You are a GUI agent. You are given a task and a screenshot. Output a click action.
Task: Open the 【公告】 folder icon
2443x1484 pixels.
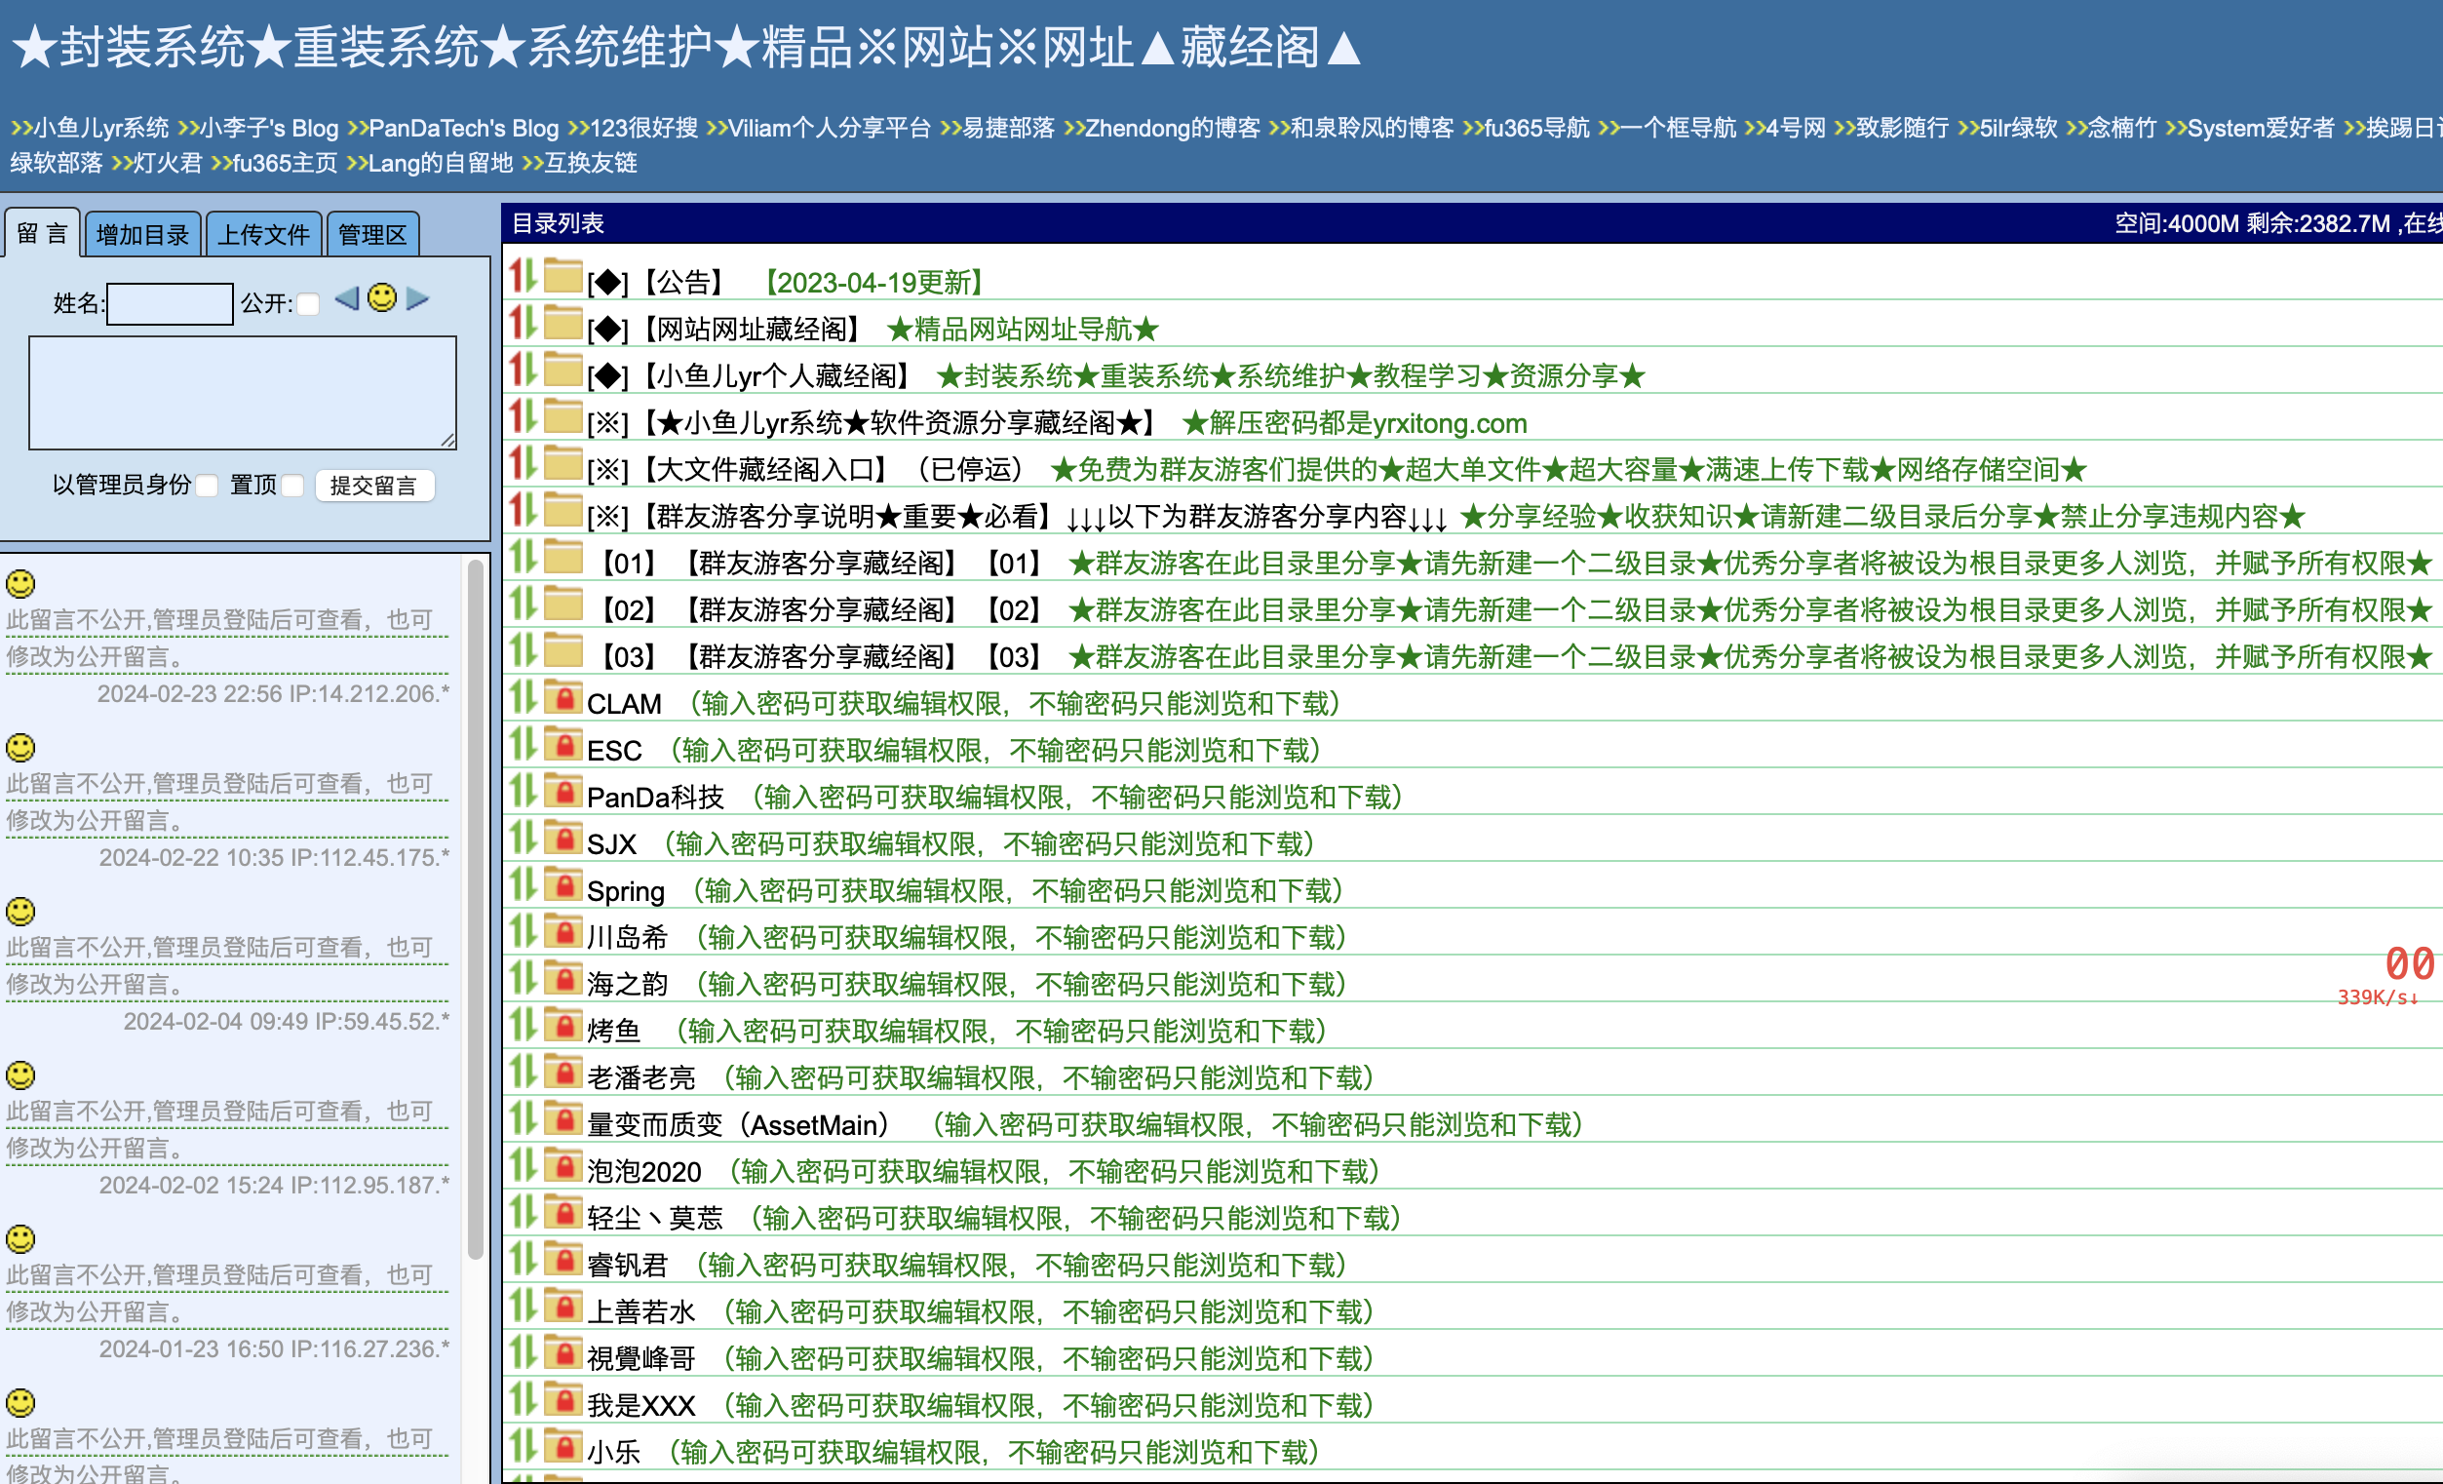(562, 276)
